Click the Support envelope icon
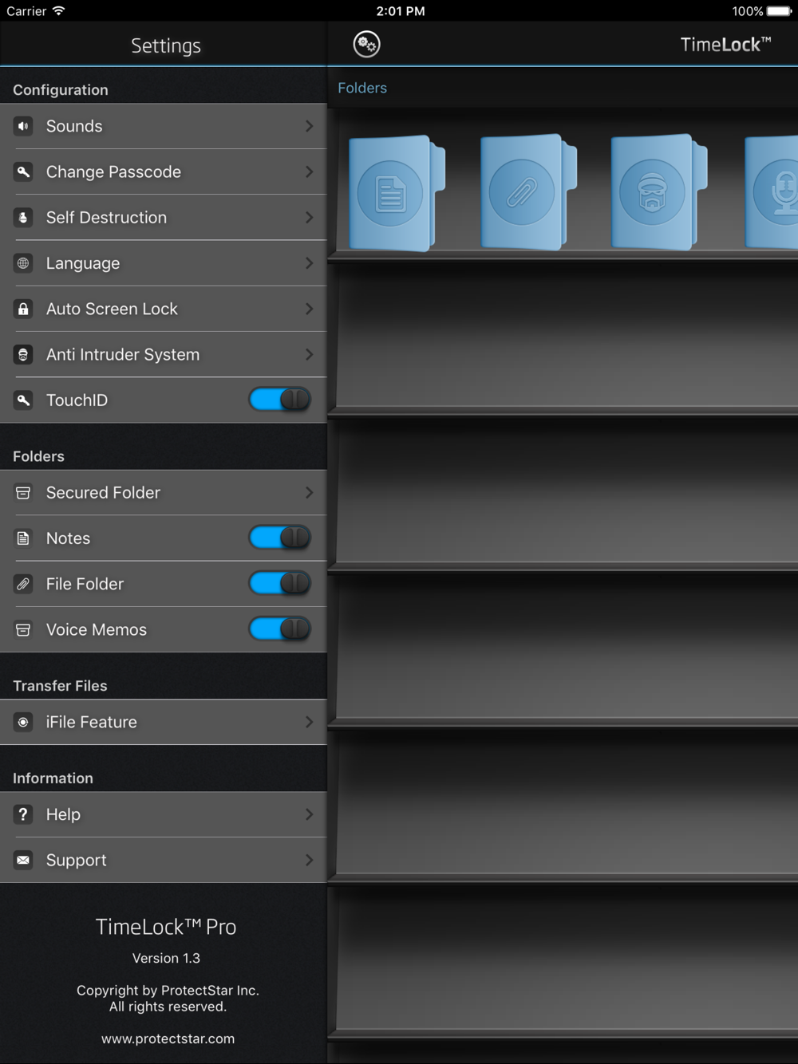The width and height of the screenshot is (798, 1064). coord(23,860)
